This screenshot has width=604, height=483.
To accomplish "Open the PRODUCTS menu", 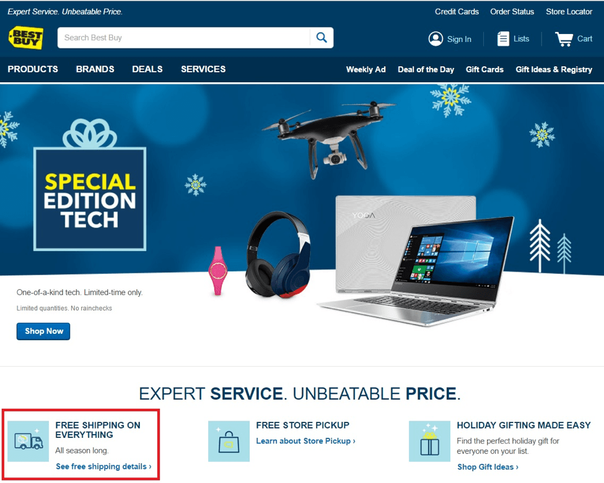I will (x=33, y=69).
